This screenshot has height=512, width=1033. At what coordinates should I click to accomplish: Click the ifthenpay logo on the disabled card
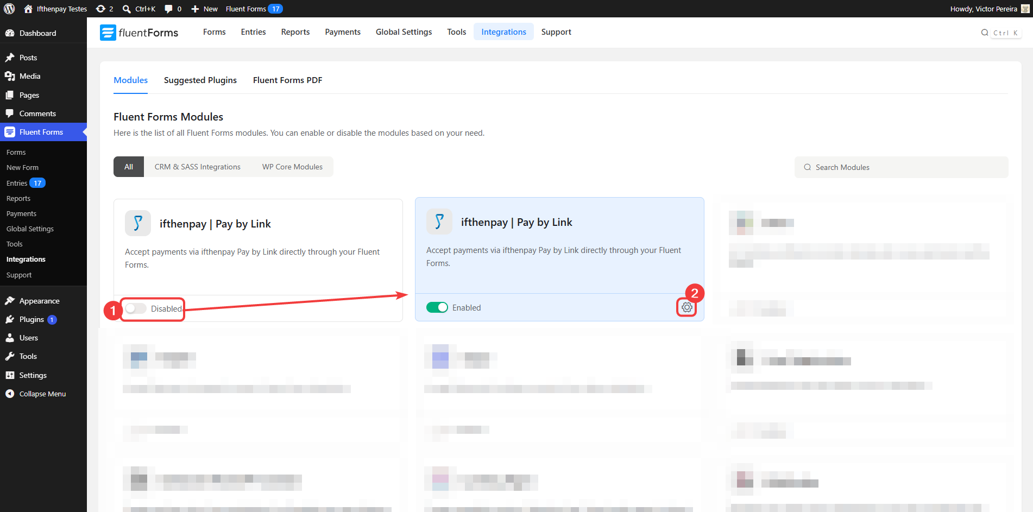(138, 223)
